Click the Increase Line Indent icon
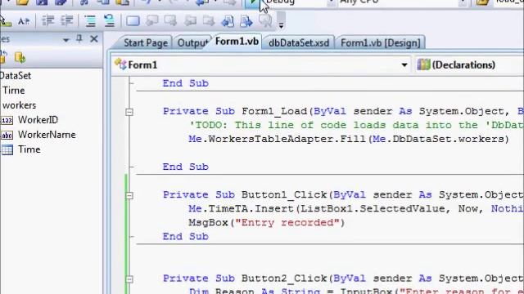This screenshot has width=524, height=294. pos(67,21)
